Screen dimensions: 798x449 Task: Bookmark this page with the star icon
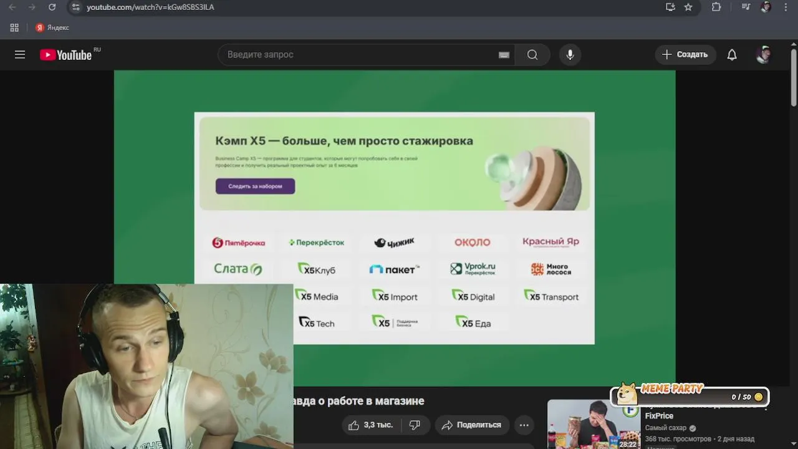click(x=688, y=7)
